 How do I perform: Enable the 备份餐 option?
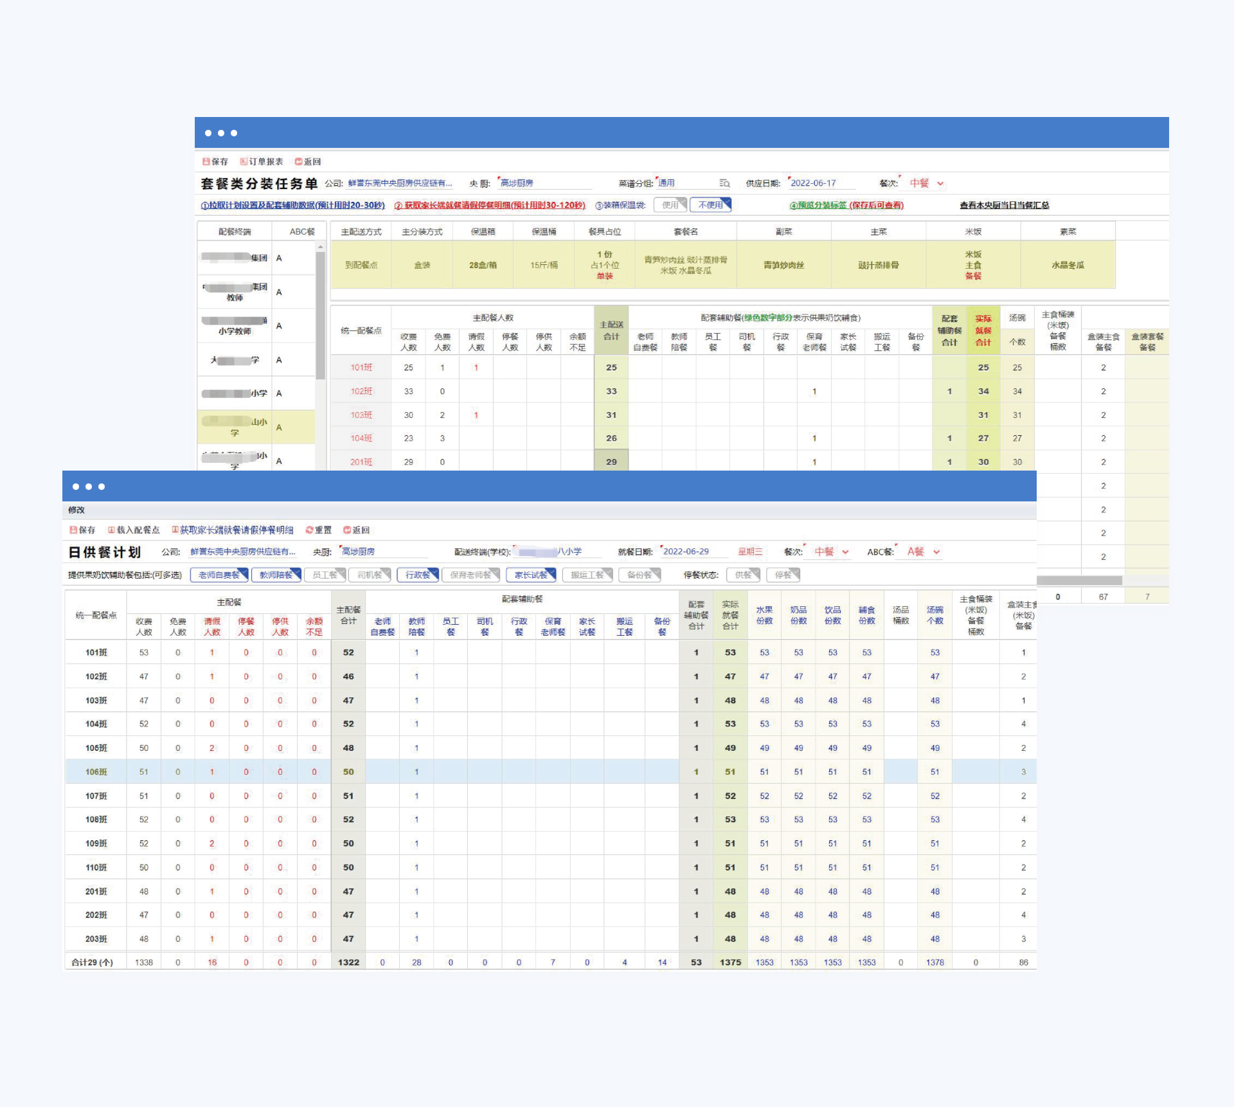coord(640,575)
